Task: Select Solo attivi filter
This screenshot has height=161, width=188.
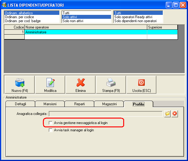Action: [86, 17]
